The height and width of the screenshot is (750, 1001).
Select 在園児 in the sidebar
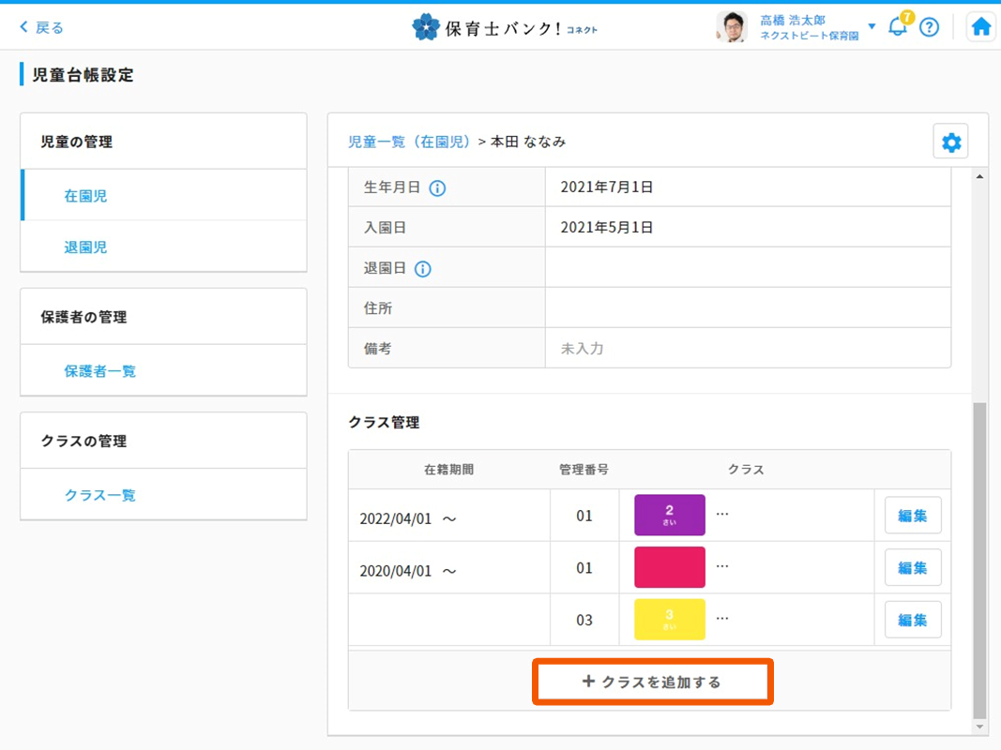[85, 196]
